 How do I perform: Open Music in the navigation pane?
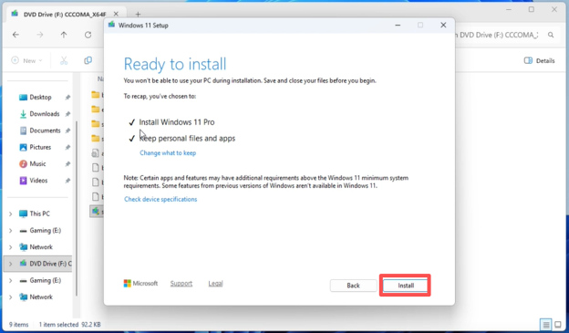pos(37,164)
